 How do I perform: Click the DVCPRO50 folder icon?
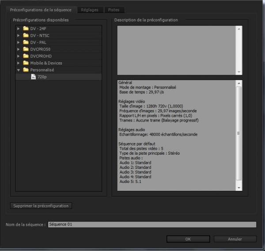click(26, 49)
